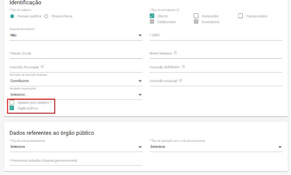Click the Inscrição Municipal info icon
This screenshot has height=175, width=291.
click(42, 67)
